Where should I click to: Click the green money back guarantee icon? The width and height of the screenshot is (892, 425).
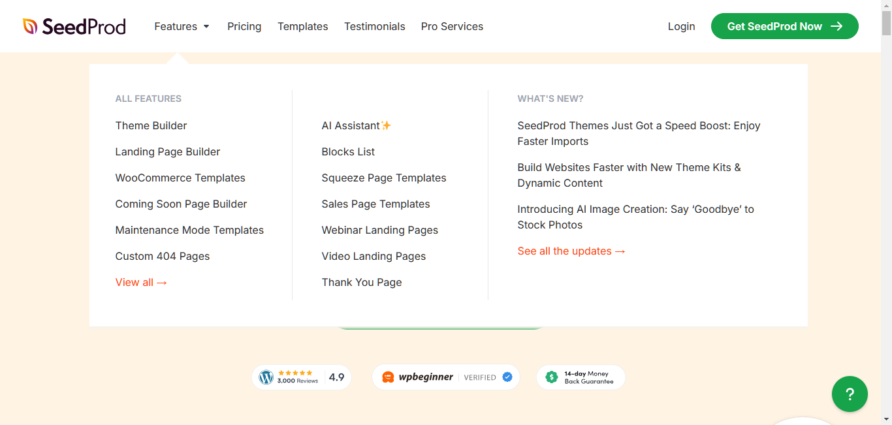coord(551,377)
